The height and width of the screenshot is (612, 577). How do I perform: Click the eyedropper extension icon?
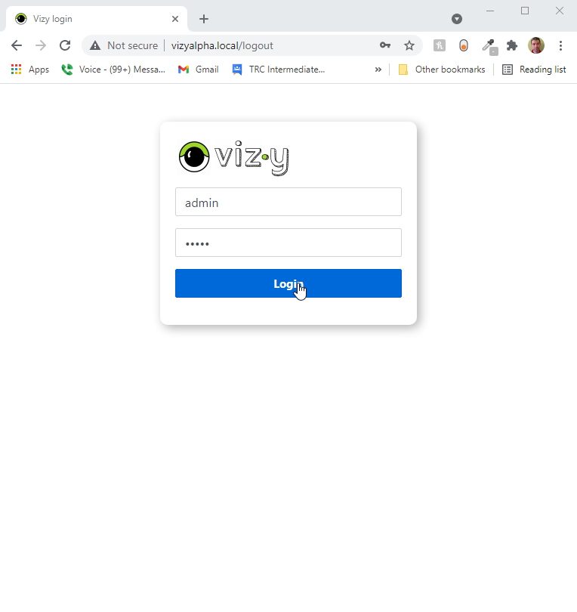pos(489,46)
